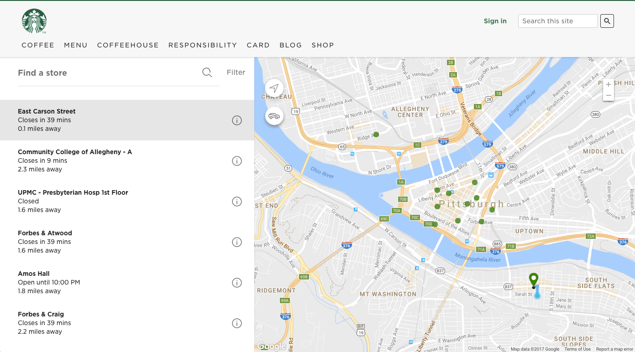Viewport: 635px width, 352px height.
Task: Open info for East Carson Street store
Action: (x=236, y=120)
